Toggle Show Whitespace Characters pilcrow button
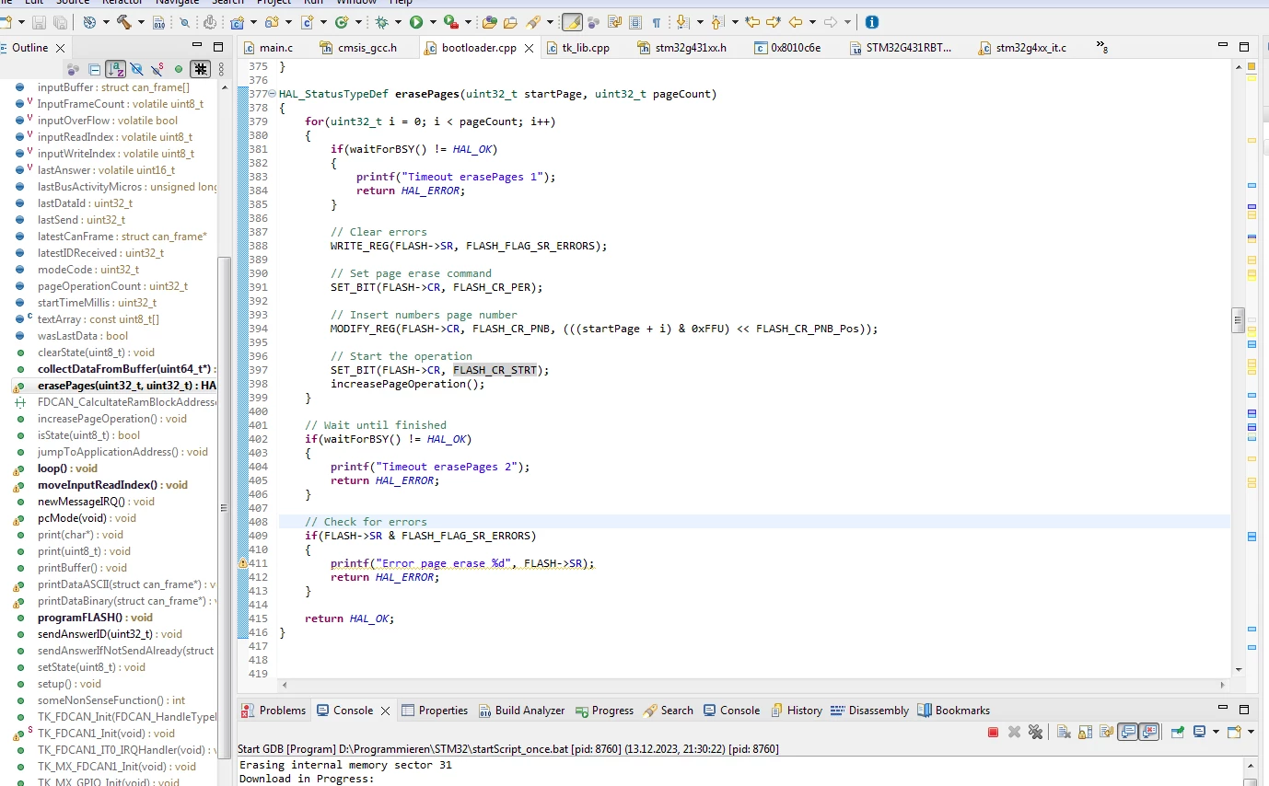 pyautogui.click(x=657, y=22)
